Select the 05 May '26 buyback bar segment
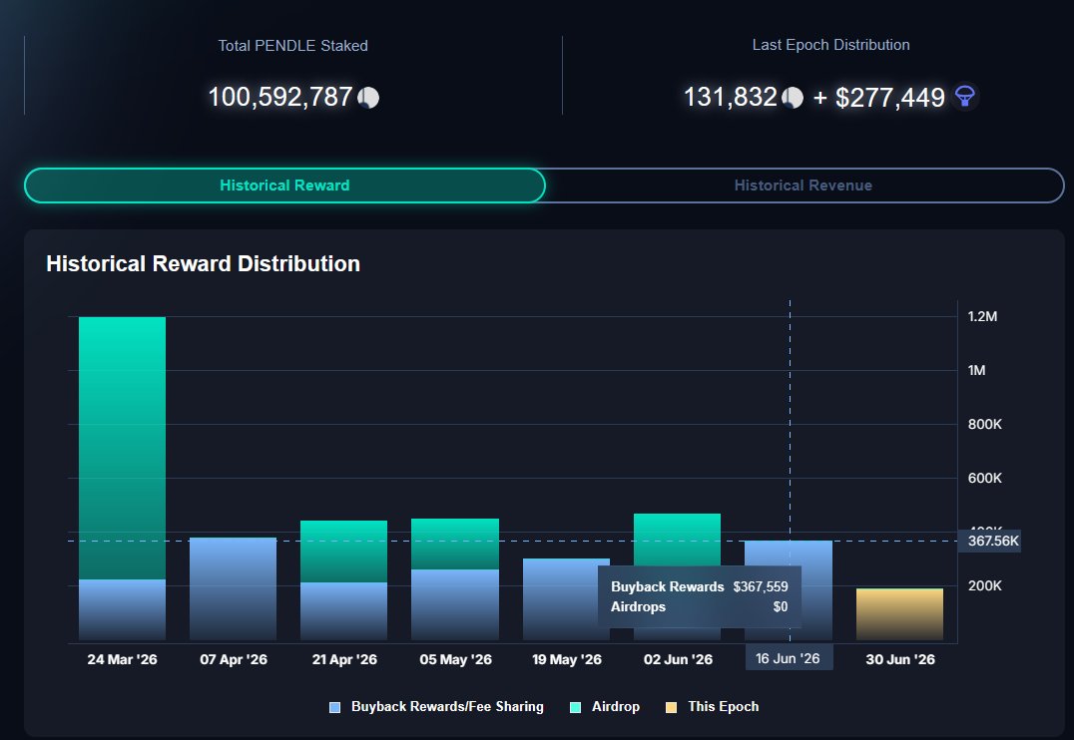This screenshot has width=1074, height=740. click(455, 605)
